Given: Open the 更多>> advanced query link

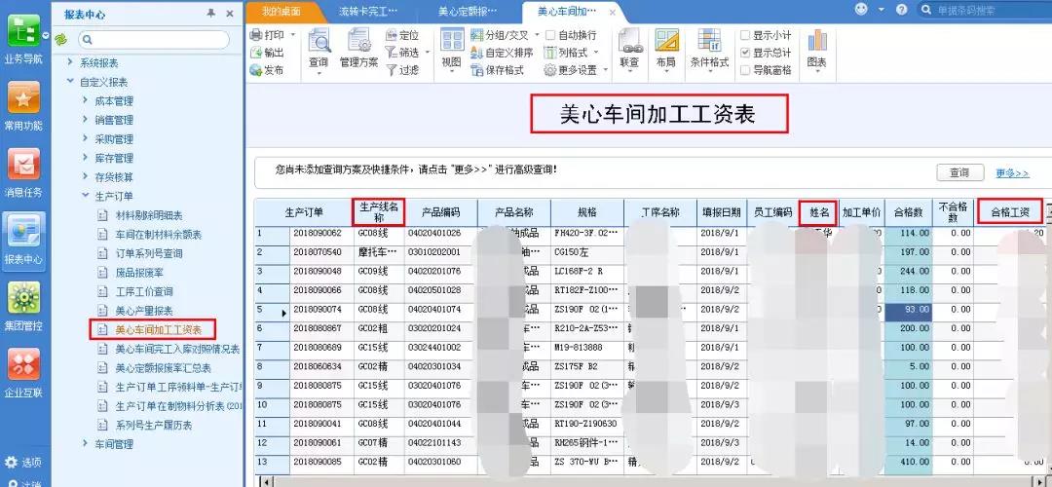Looking at the screenshot, I should point(1012,173).
